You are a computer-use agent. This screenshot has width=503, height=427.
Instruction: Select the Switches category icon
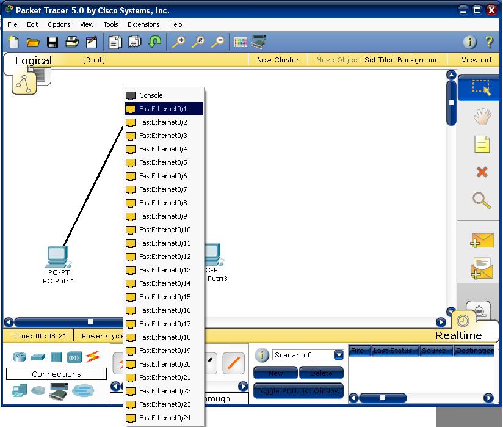point(38,357)
